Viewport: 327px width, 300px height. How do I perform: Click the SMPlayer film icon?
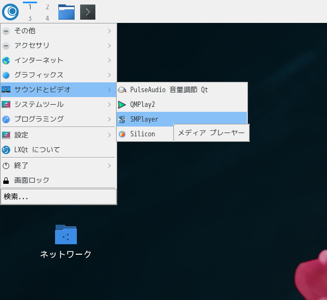pyautogui.click(x=122, y=119)
